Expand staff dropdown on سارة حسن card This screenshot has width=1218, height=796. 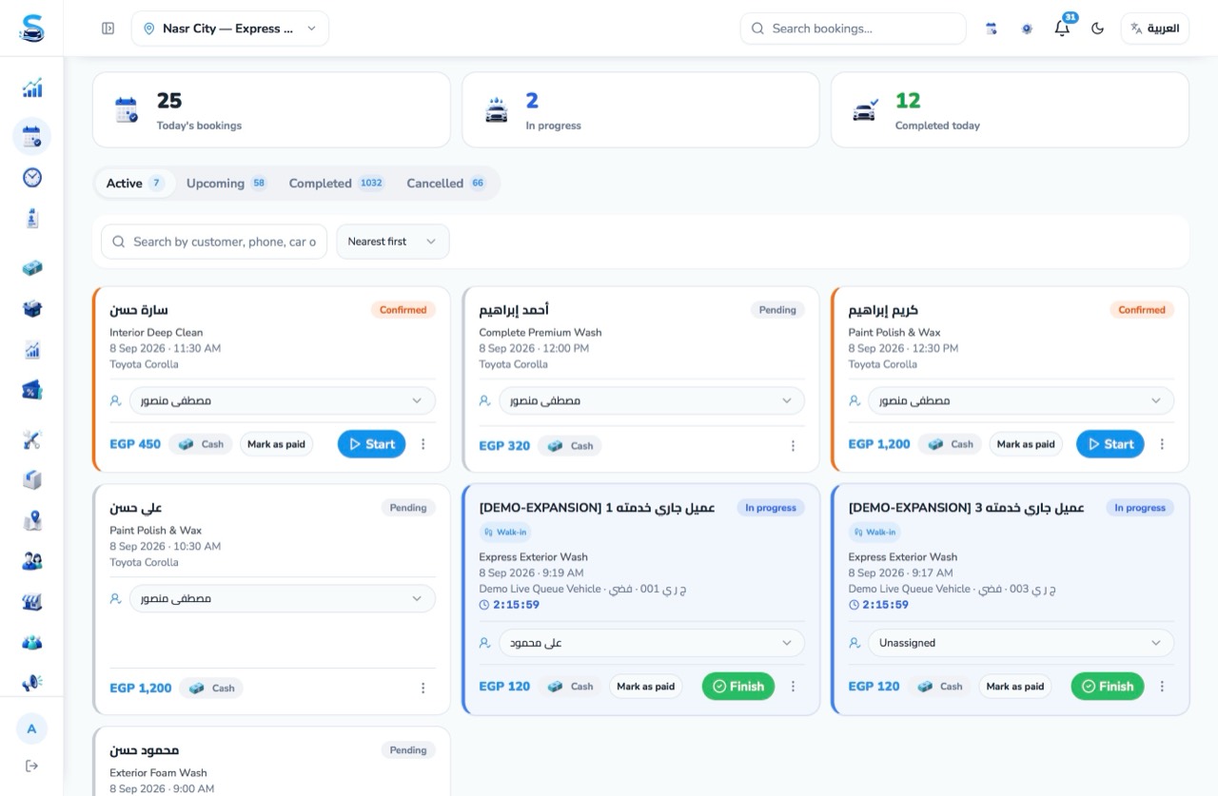pos(283,400)
